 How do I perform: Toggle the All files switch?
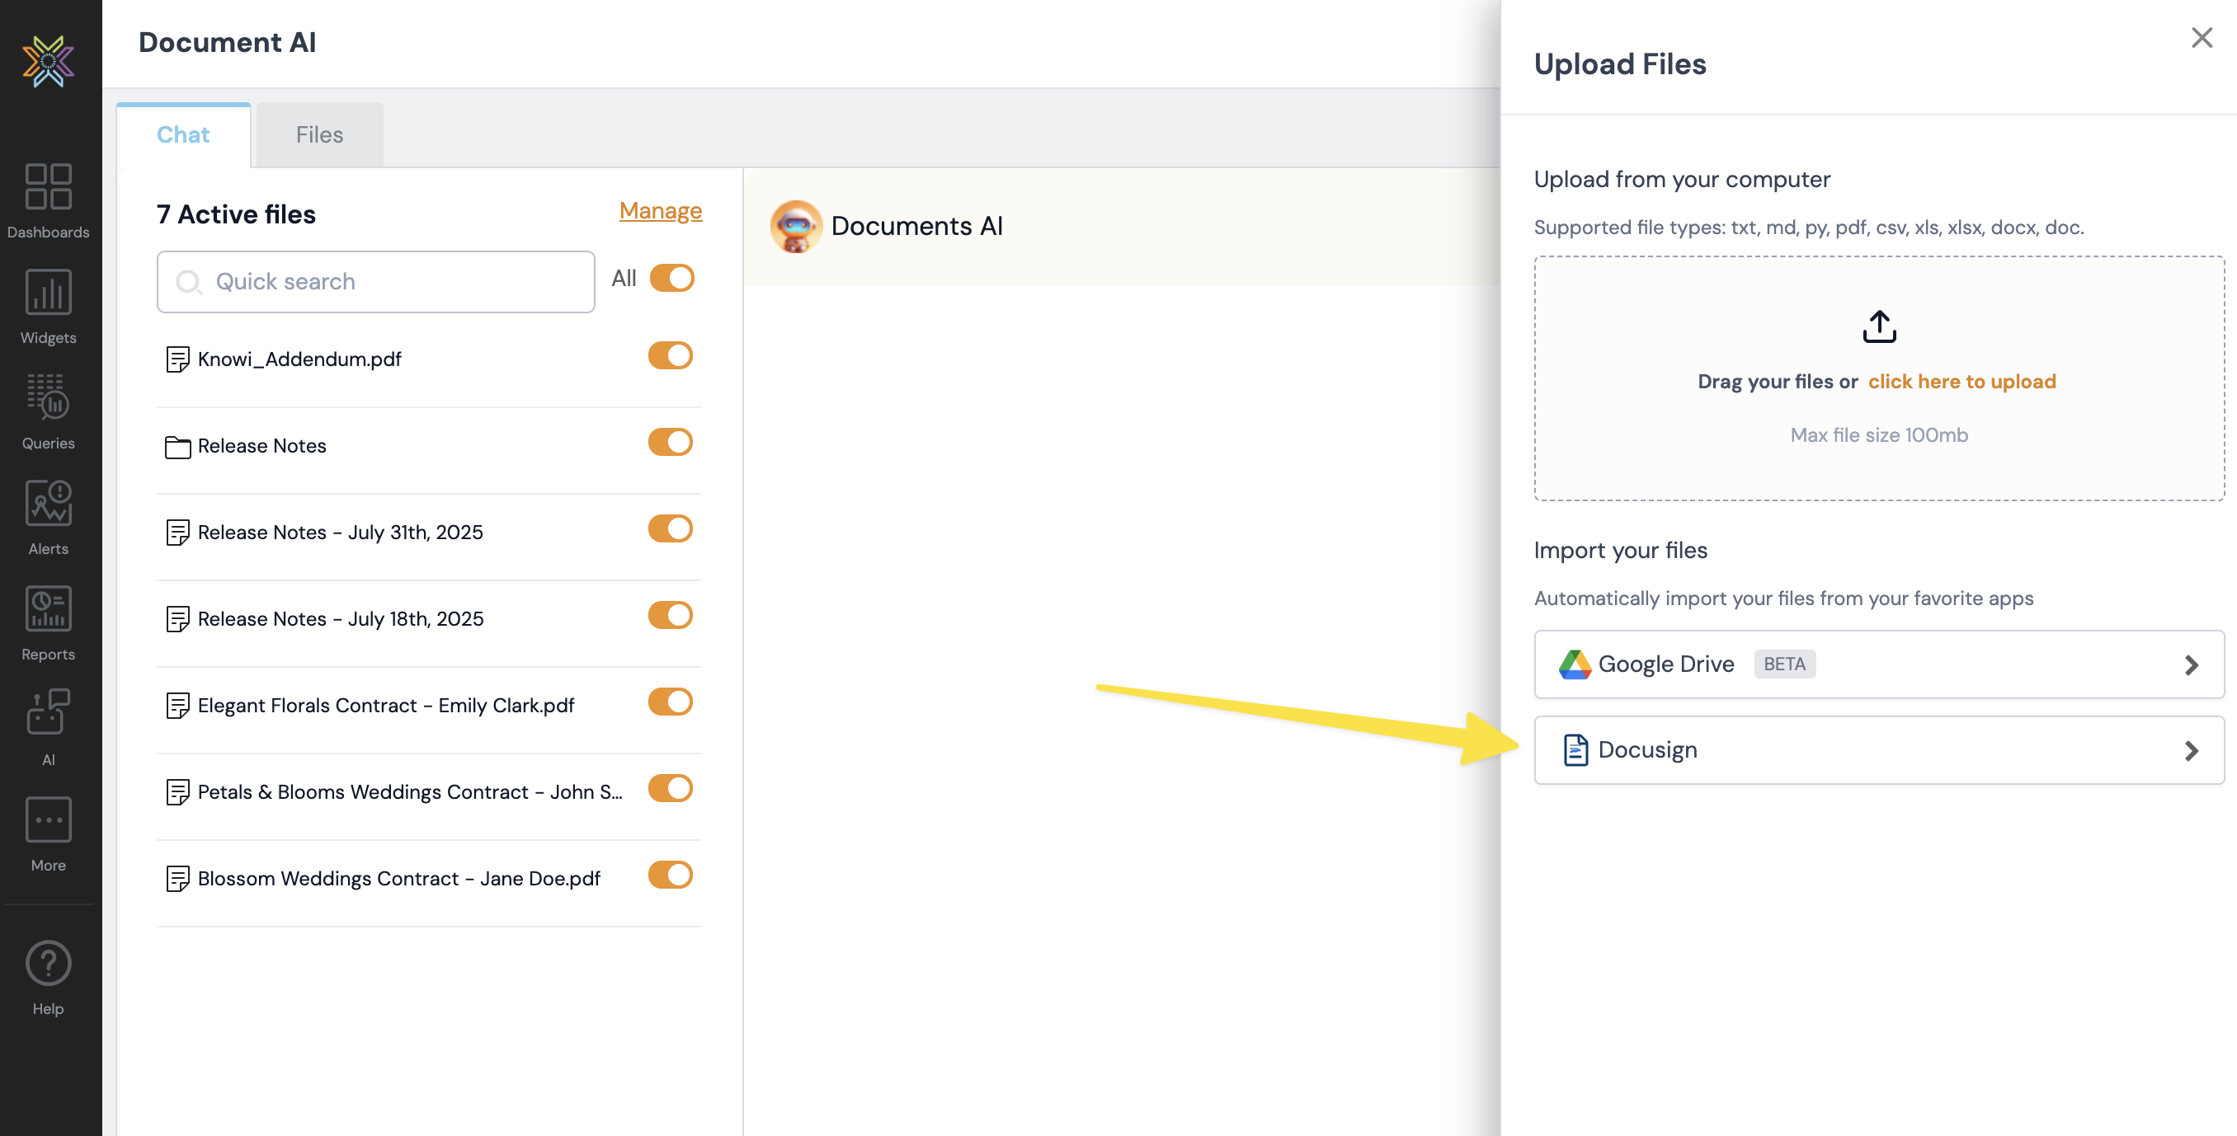(671, 279)
